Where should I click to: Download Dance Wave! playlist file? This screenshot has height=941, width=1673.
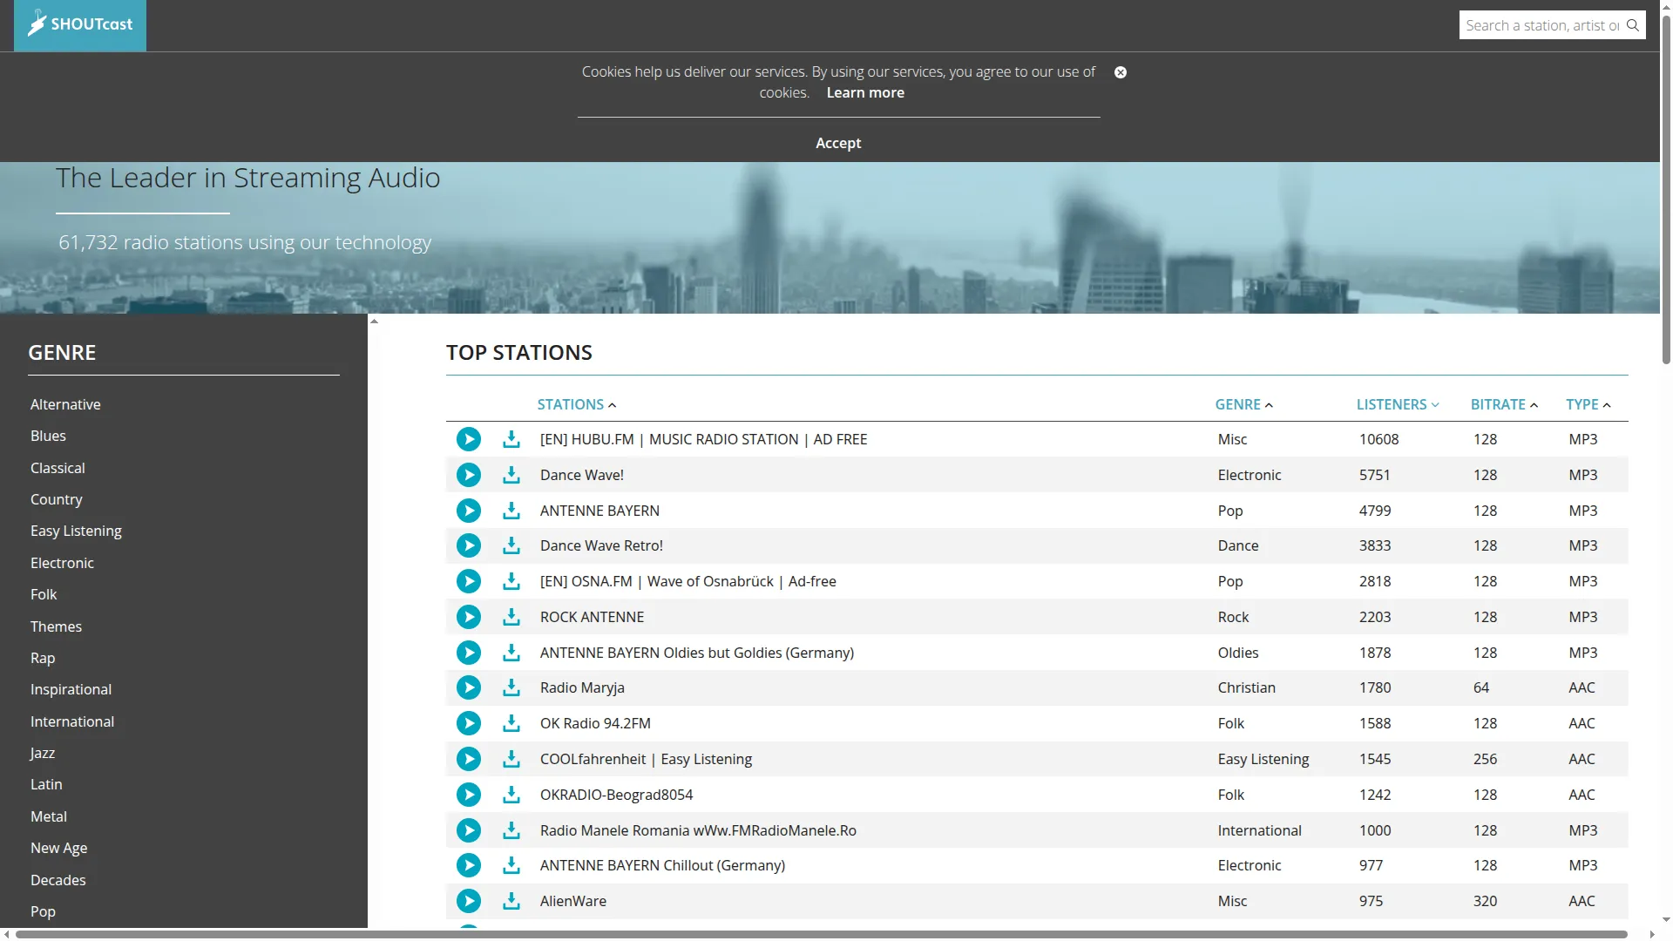(x=511, y=475)
